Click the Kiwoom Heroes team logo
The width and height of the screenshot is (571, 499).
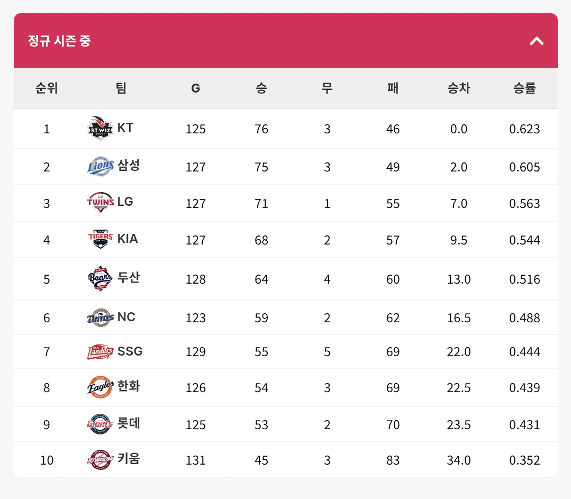(101, 460)
